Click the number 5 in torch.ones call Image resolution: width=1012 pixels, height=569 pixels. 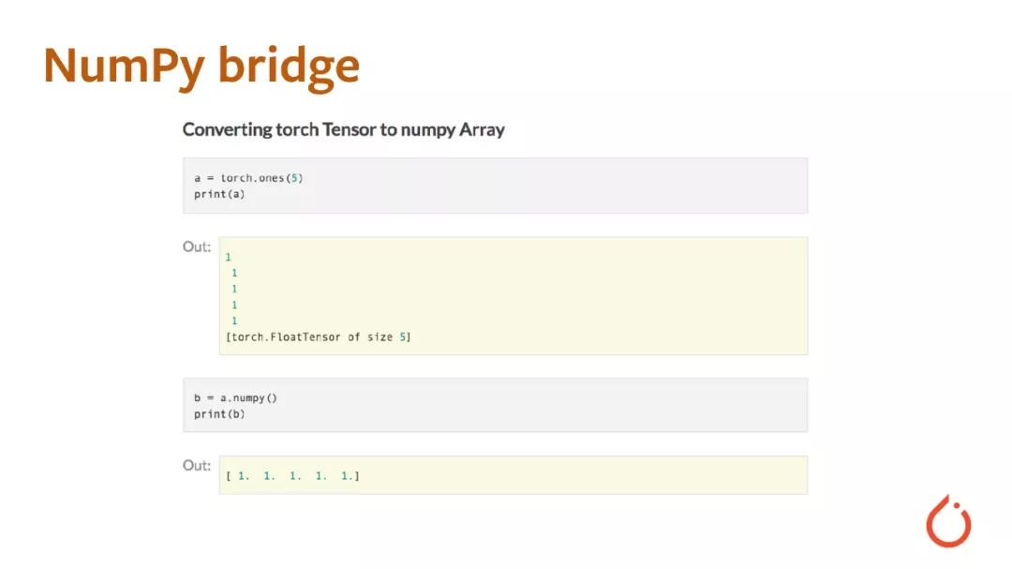294,177
